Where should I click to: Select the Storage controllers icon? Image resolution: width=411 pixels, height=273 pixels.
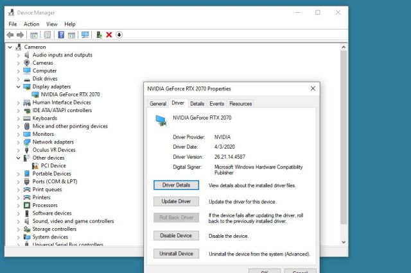[x=27, y=229]
